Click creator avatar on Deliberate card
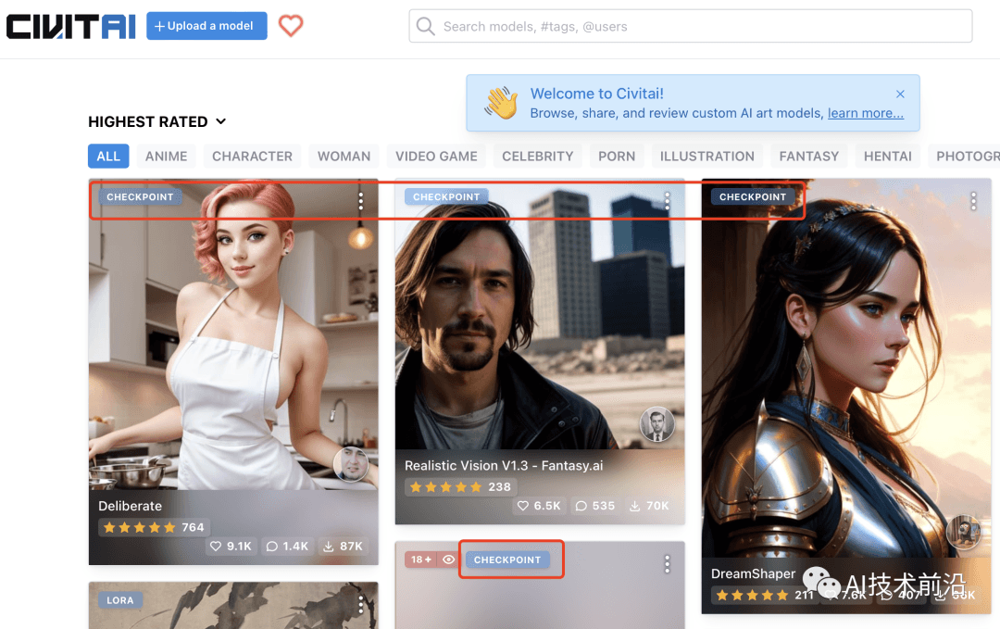The image size is (1000, 629). 351,465
